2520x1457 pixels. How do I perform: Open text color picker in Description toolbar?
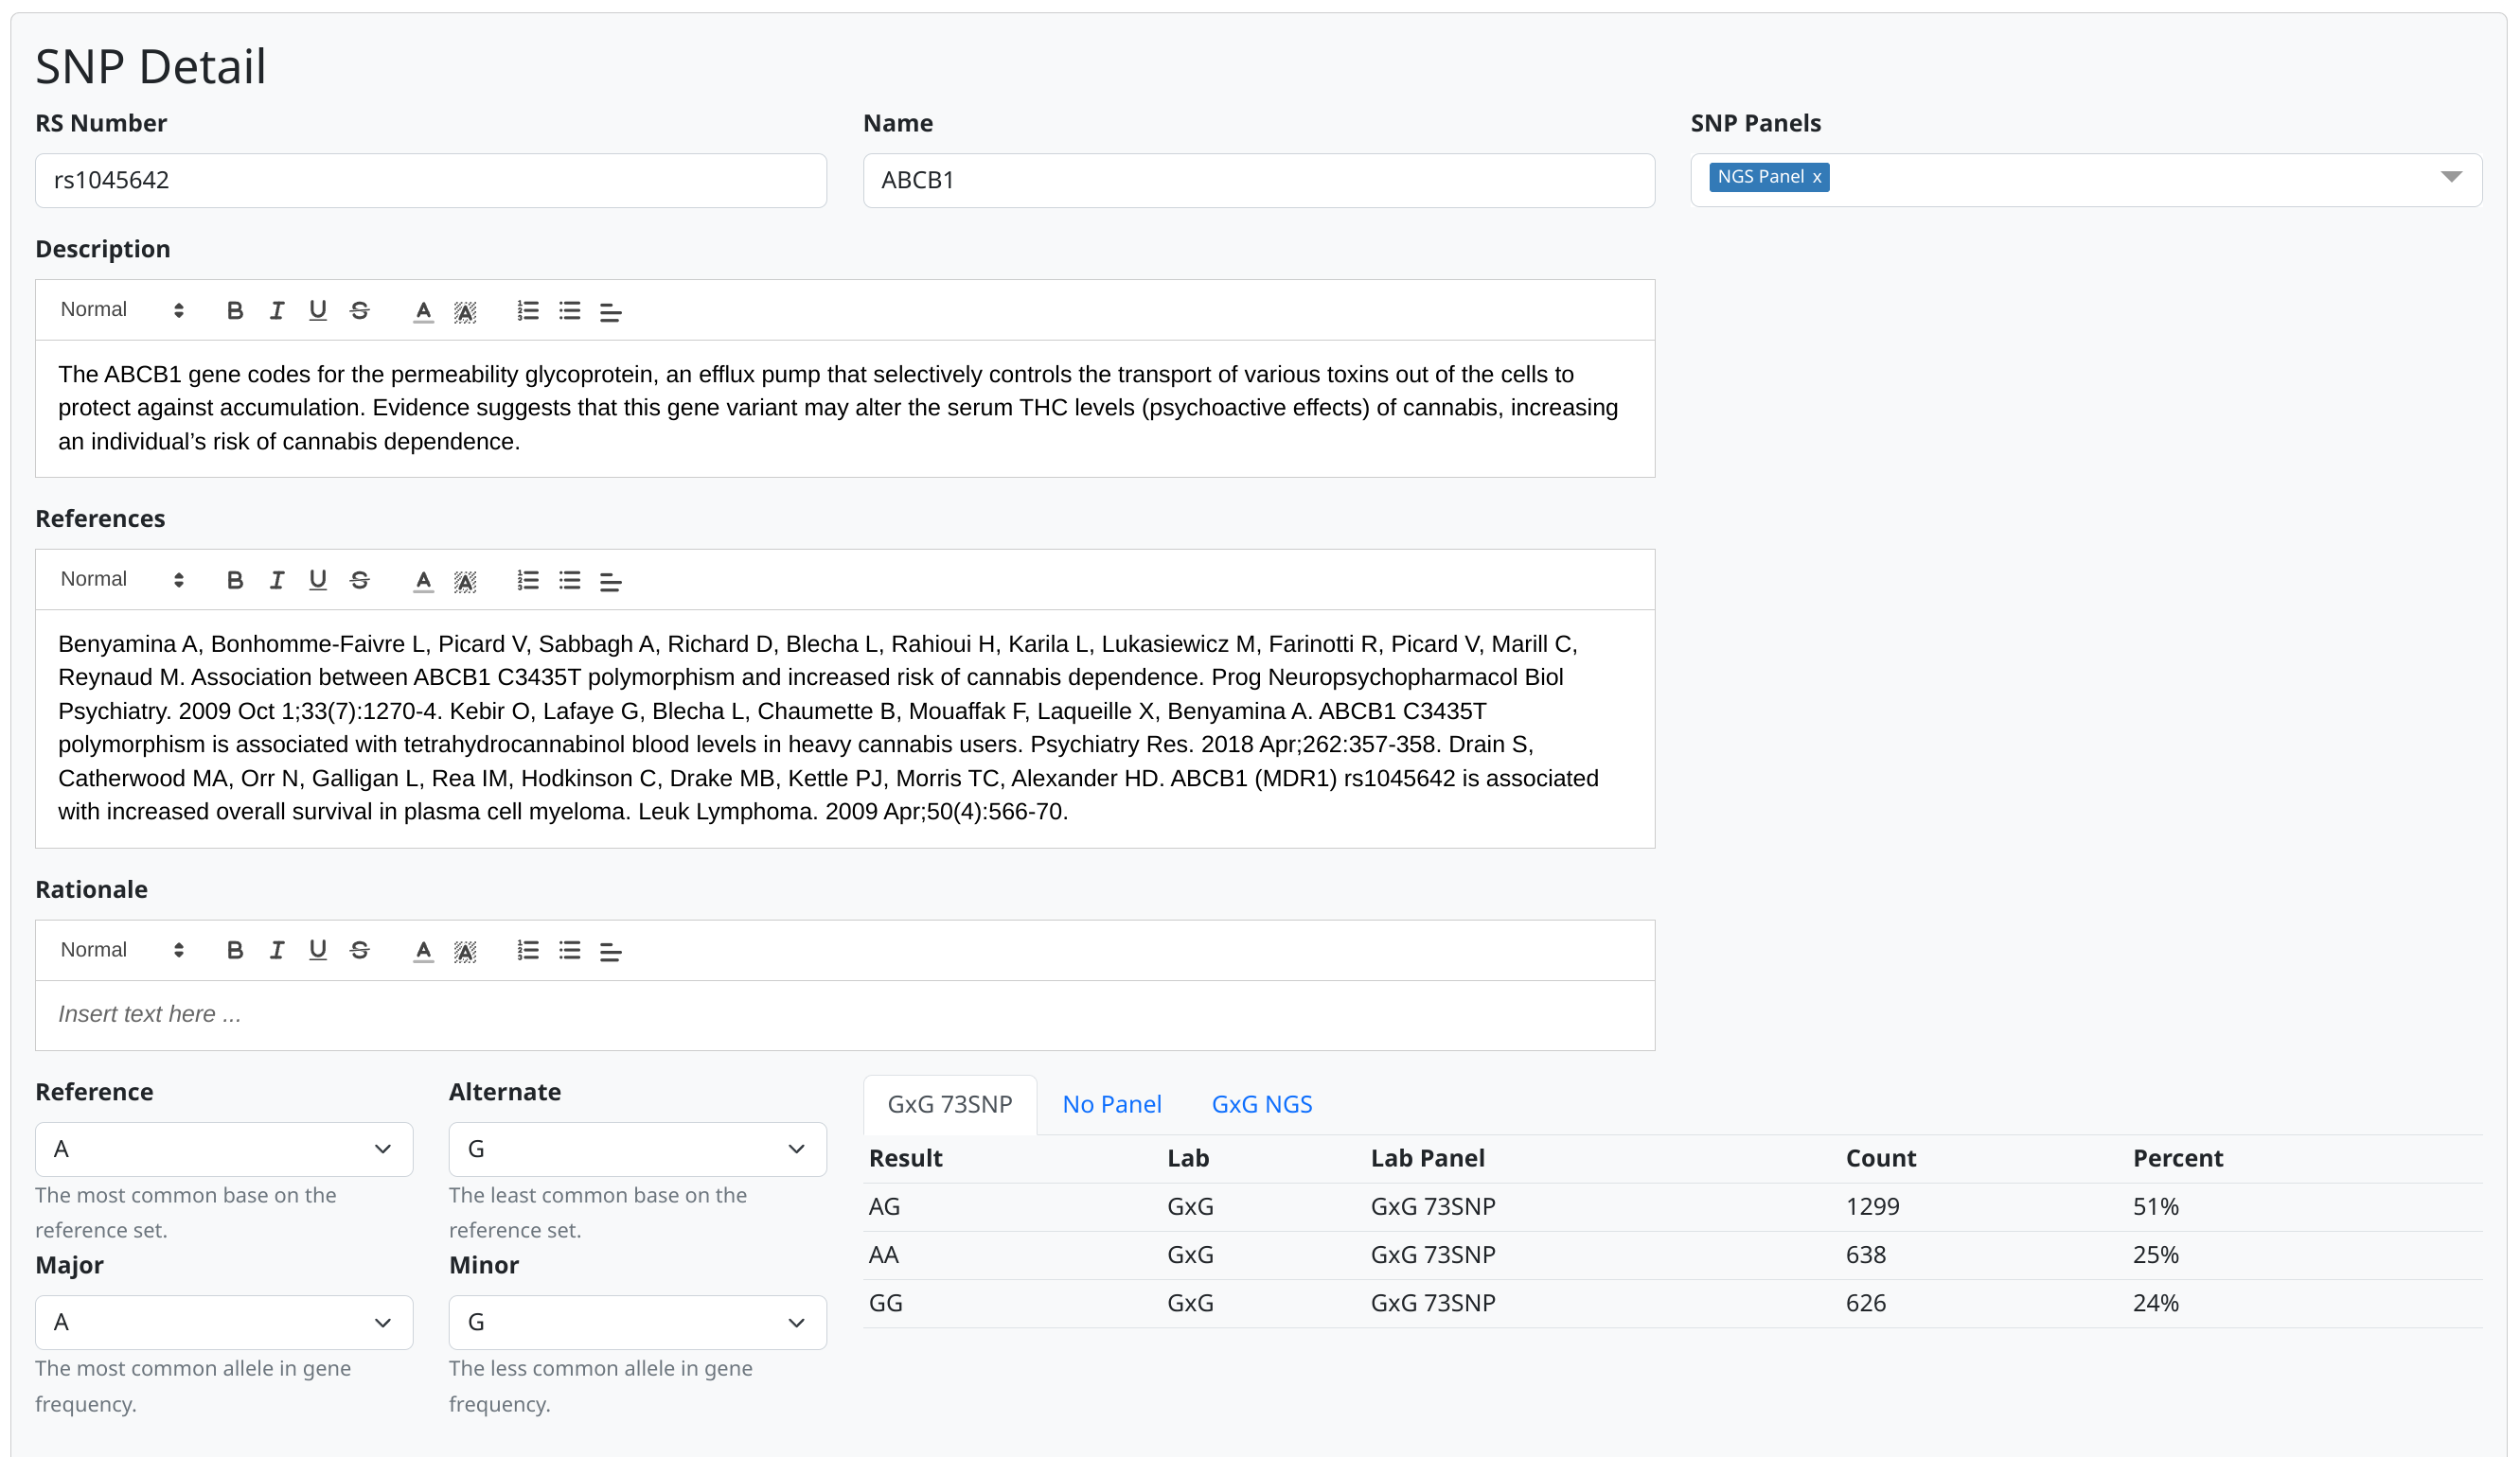point(424,310)
